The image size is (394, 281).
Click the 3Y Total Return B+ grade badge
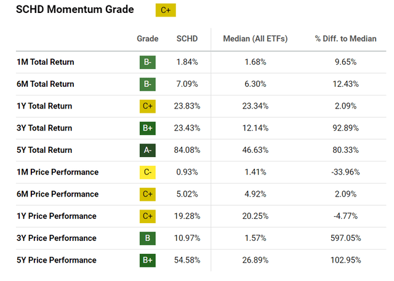[147, 128]
